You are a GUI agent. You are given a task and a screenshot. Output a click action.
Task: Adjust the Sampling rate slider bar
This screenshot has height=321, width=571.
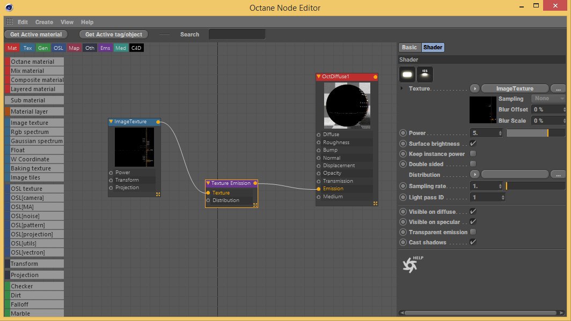pyautogui.click(x=536, y=186)
